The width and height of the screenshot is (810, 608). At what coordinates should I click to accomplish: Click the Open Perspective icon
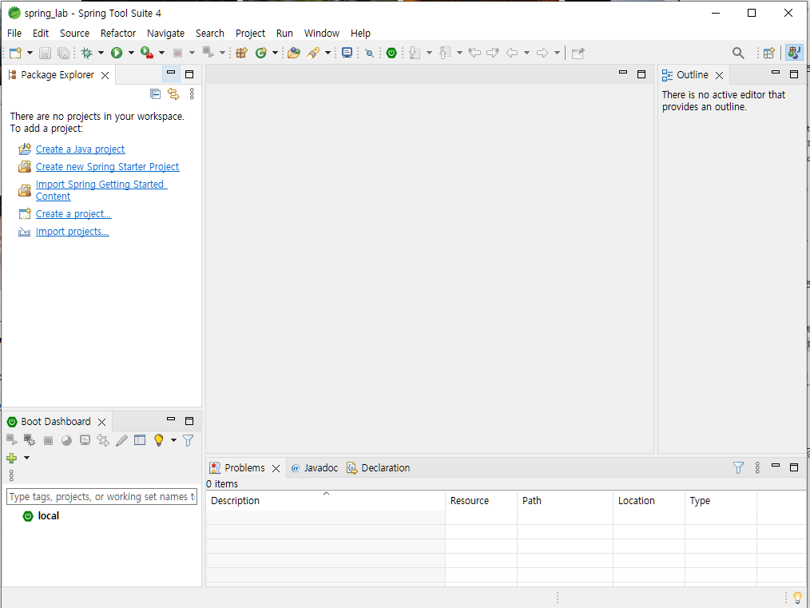point(769,53)
